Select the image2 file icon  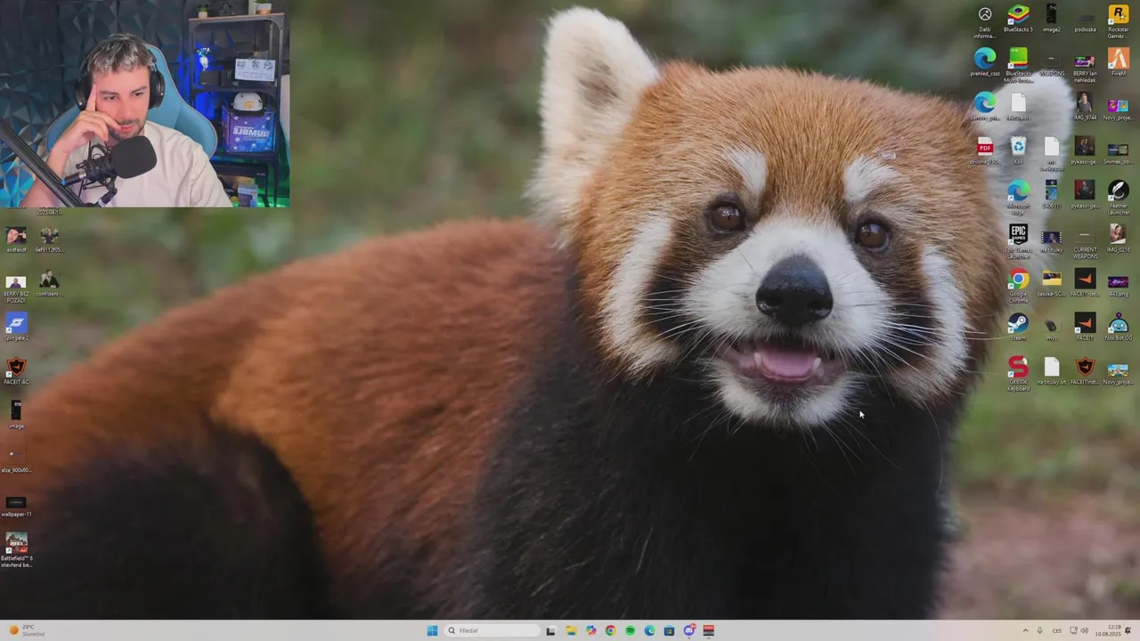coord(1051,18)
